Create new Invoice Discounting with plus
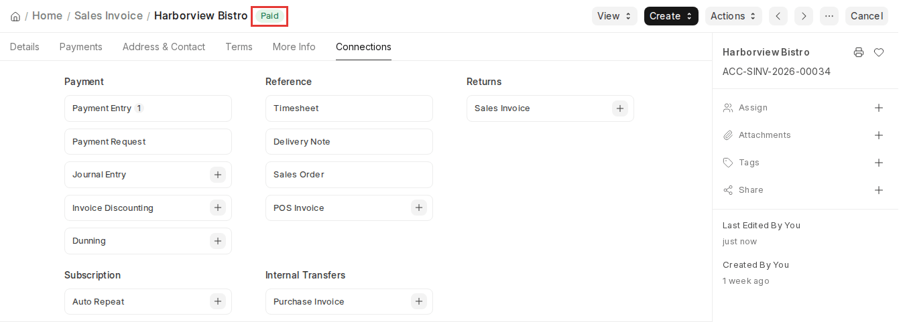Image resolution: width=905 pixels, height=322 pixels. tap(218, 208)
